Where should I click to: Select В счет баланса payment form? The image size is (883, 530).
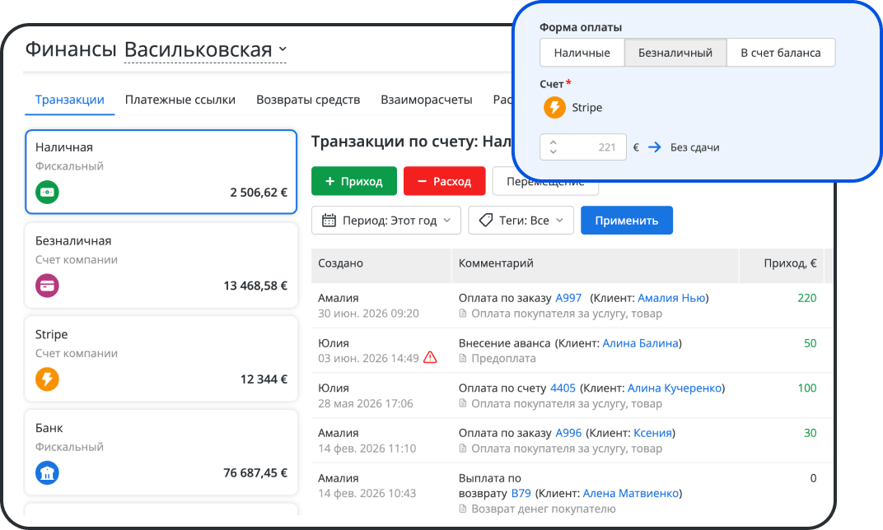pyautogui.click(x=781, y=53)
